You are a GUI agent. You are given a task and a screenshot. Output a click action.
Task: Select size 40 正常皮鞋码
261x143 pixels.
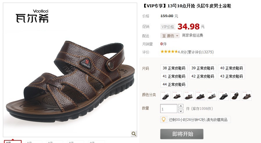tap(231, 68)
